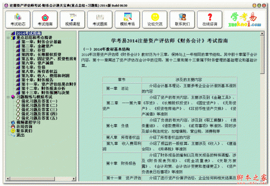
Task: Click the tree panel's horizontal scrollbar thumb
Action: tap(32, 179)
